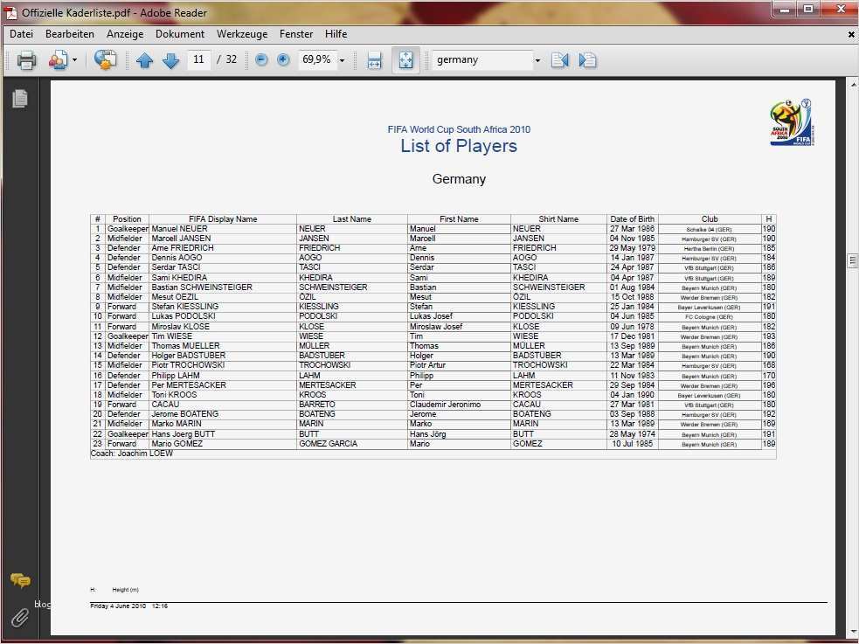Click the 'Club' column header
859x644 pixels.
710,219
